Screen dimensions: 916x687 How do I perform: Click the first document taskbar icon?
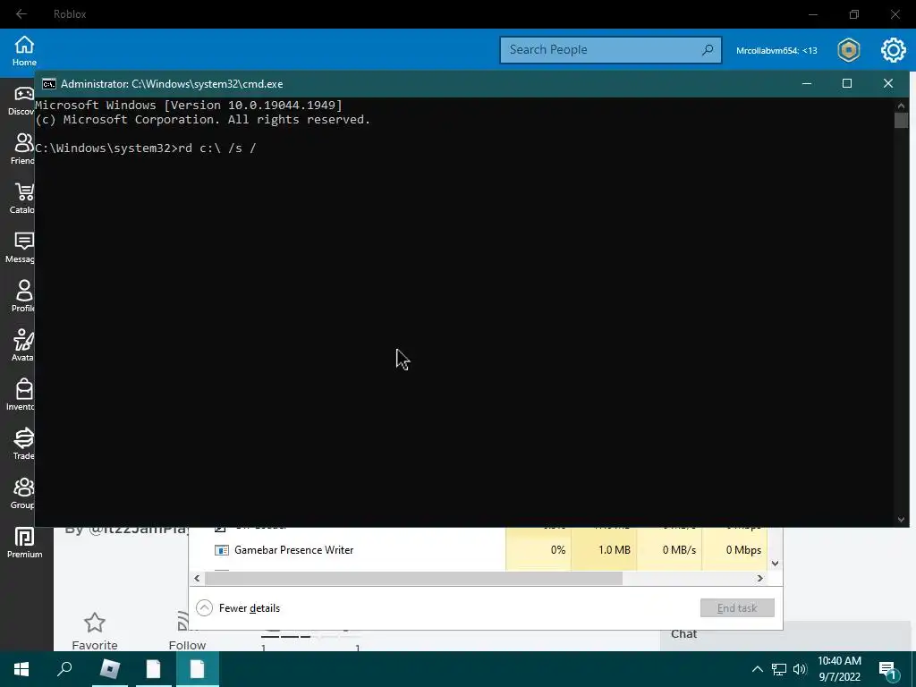(x=154, y=669)
